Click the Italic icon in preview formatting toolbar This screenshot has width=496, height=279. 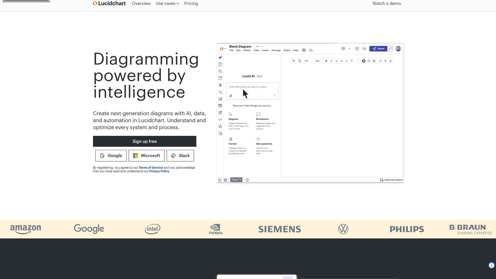coord(331,61)
